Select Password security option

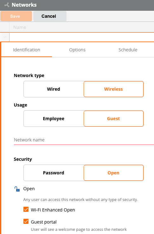tap(54, 173)
